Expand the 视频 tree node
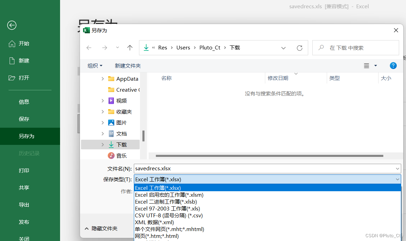 click(103, 101)
